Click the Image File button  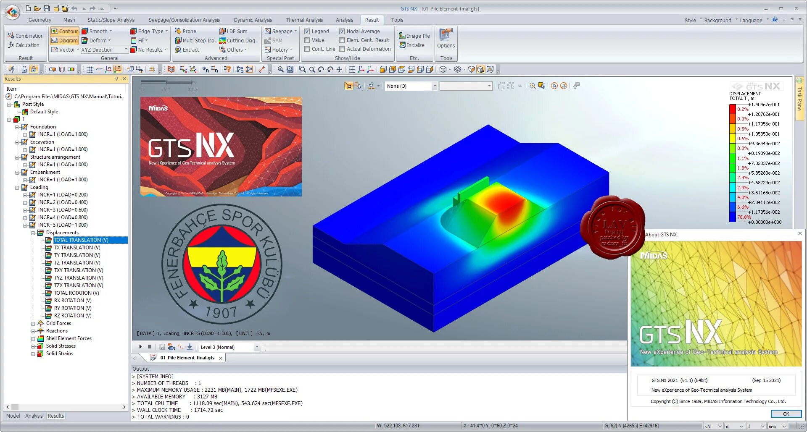tap(414, 36)
